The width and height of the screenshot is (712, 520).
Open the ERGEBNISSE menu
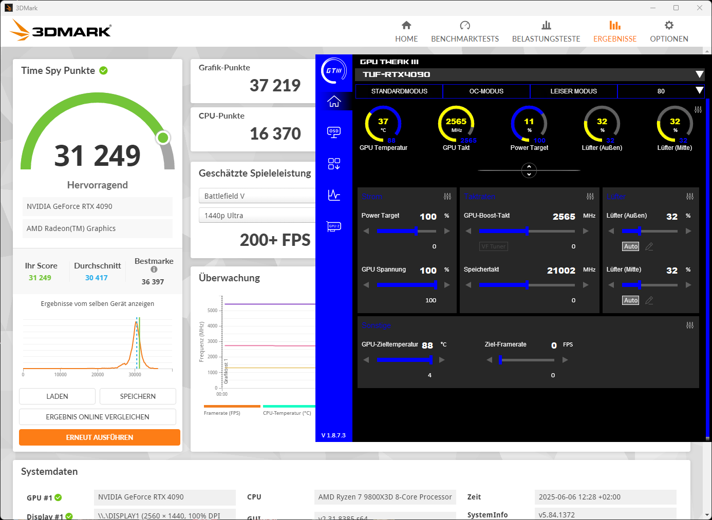(615, 32)
